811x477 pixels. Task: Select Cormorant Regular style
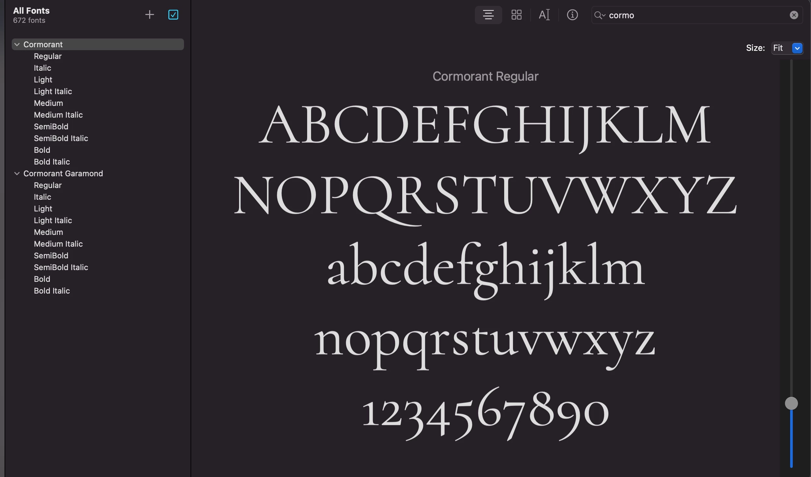click(x=48, y=56)
